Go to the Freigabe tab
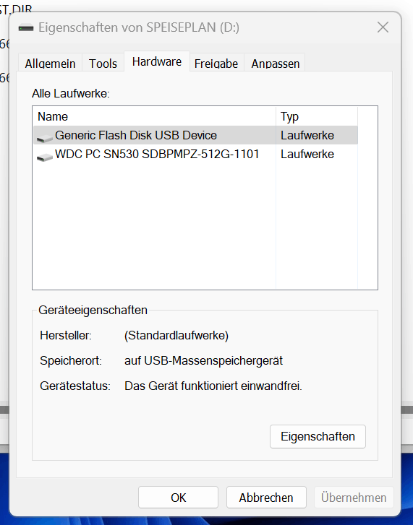Viewport: 413px width, 525px height. (x=216, y=63)
